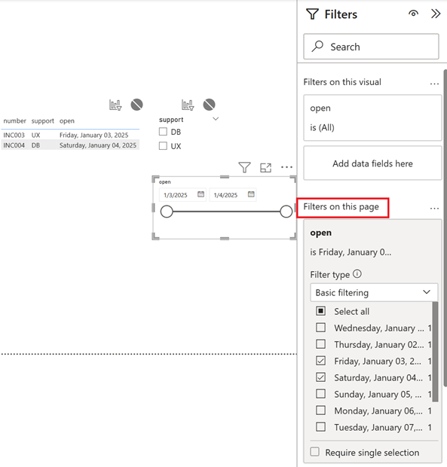Viewport: 447px width, 467px height.
Task: Sort table by number column header
Action: [x=14, y=121]
